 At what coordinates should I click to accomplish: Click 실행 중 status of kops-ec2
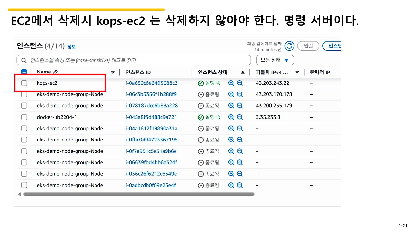coord(209,83)
